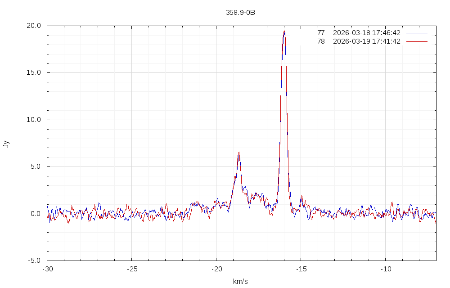Select legend entry 77 dated 2026-03-18

[x=359, y=33]
